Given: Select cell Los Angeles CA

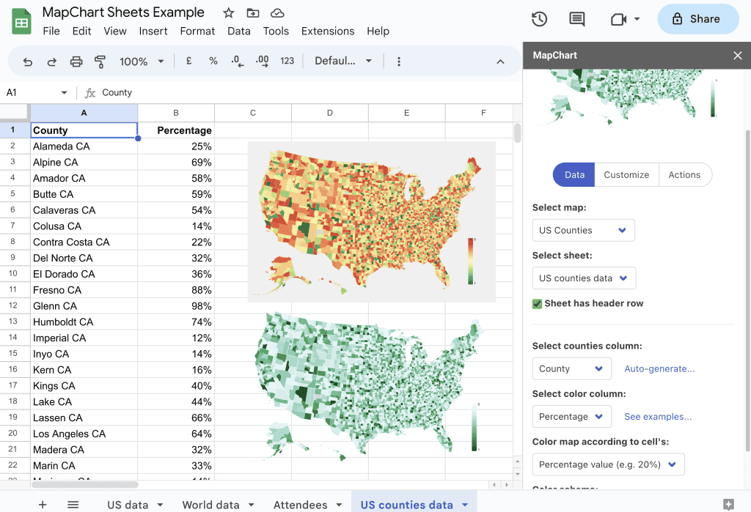Looking at the screenshot, I should (84, 434).
